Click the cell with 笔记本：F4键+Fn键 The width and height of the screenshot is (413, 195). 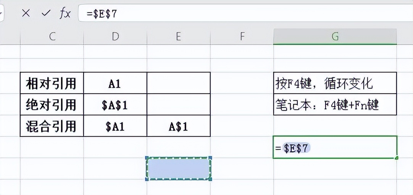tap(335, 104)
